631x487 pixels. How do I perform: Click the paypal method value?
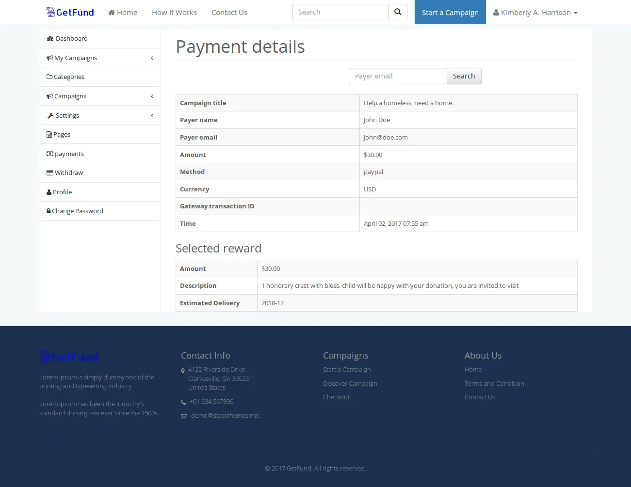pos(373,172)
